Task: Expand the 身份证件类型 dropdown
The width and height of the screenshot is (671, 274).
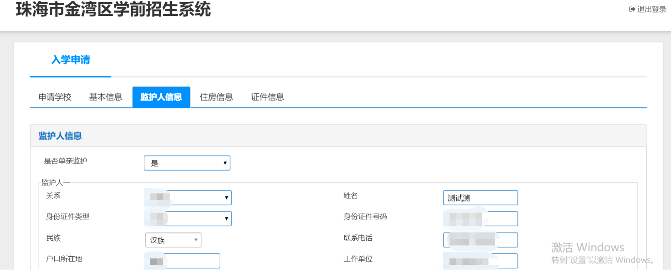Action: 188,219
